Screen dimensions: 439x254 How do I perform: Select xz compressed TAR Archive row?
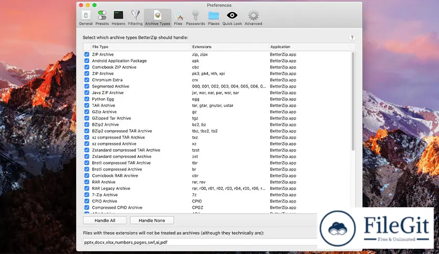(217, 137)
